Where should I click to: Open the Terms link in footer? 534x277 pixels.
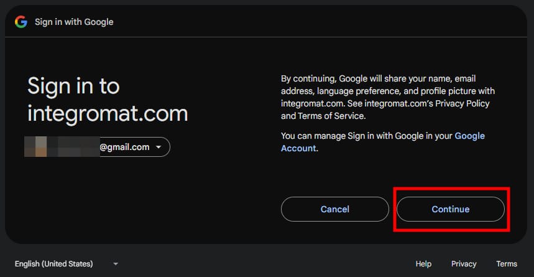pyautogui.click(x=507, y=264)
